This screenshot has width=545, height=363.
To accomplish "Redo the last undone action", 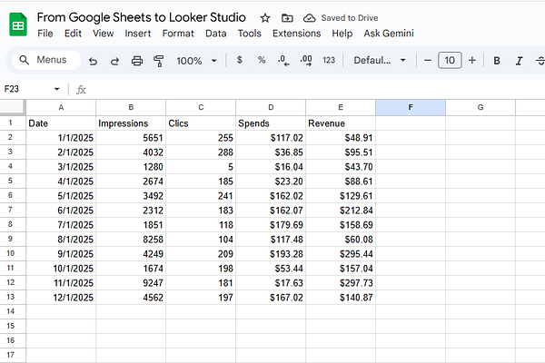I will tap(114, 61).
